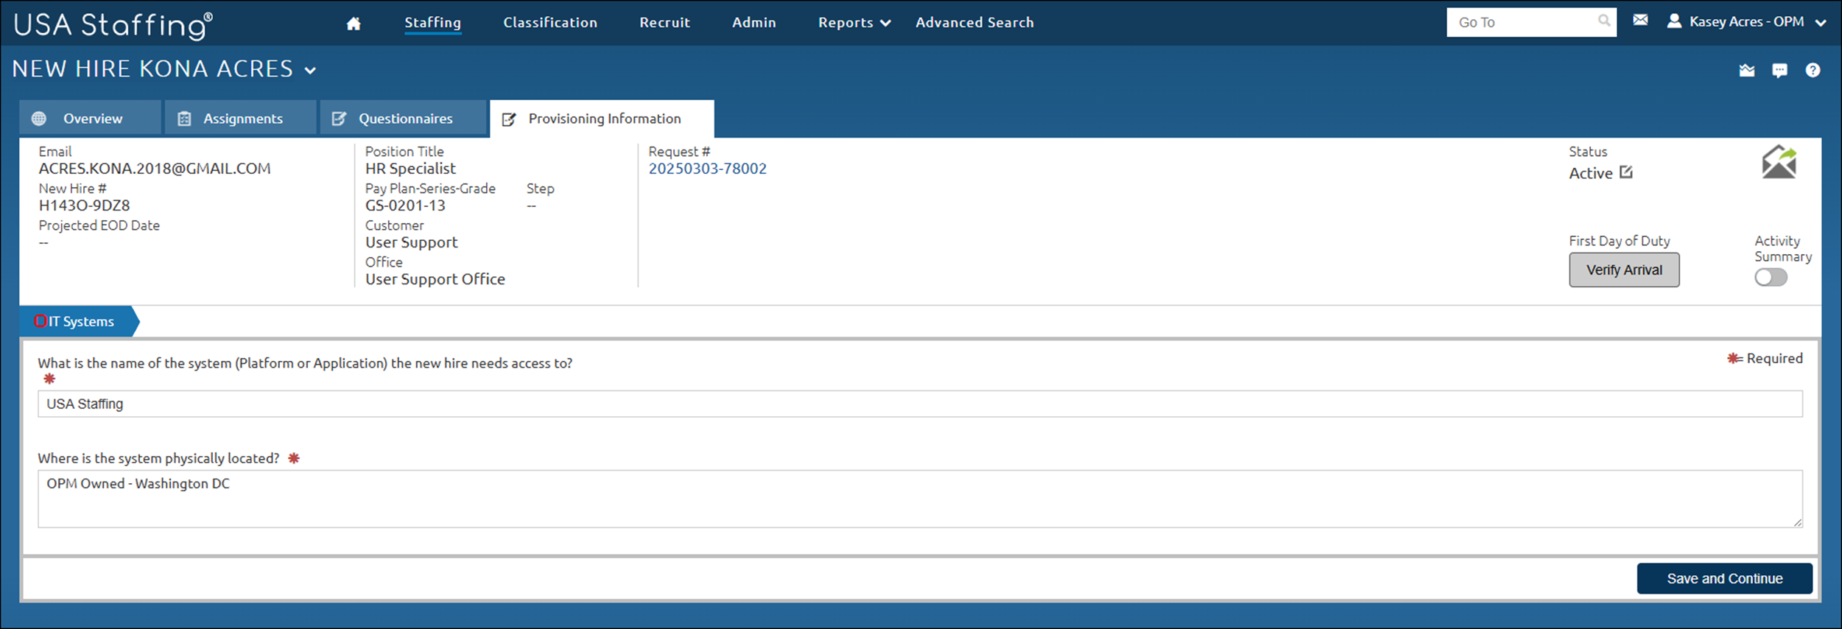Open the Admin menu

754,23
